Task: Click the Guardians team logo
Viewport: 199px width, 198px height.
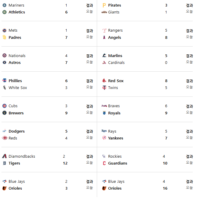Action: [x=104, y=163]
